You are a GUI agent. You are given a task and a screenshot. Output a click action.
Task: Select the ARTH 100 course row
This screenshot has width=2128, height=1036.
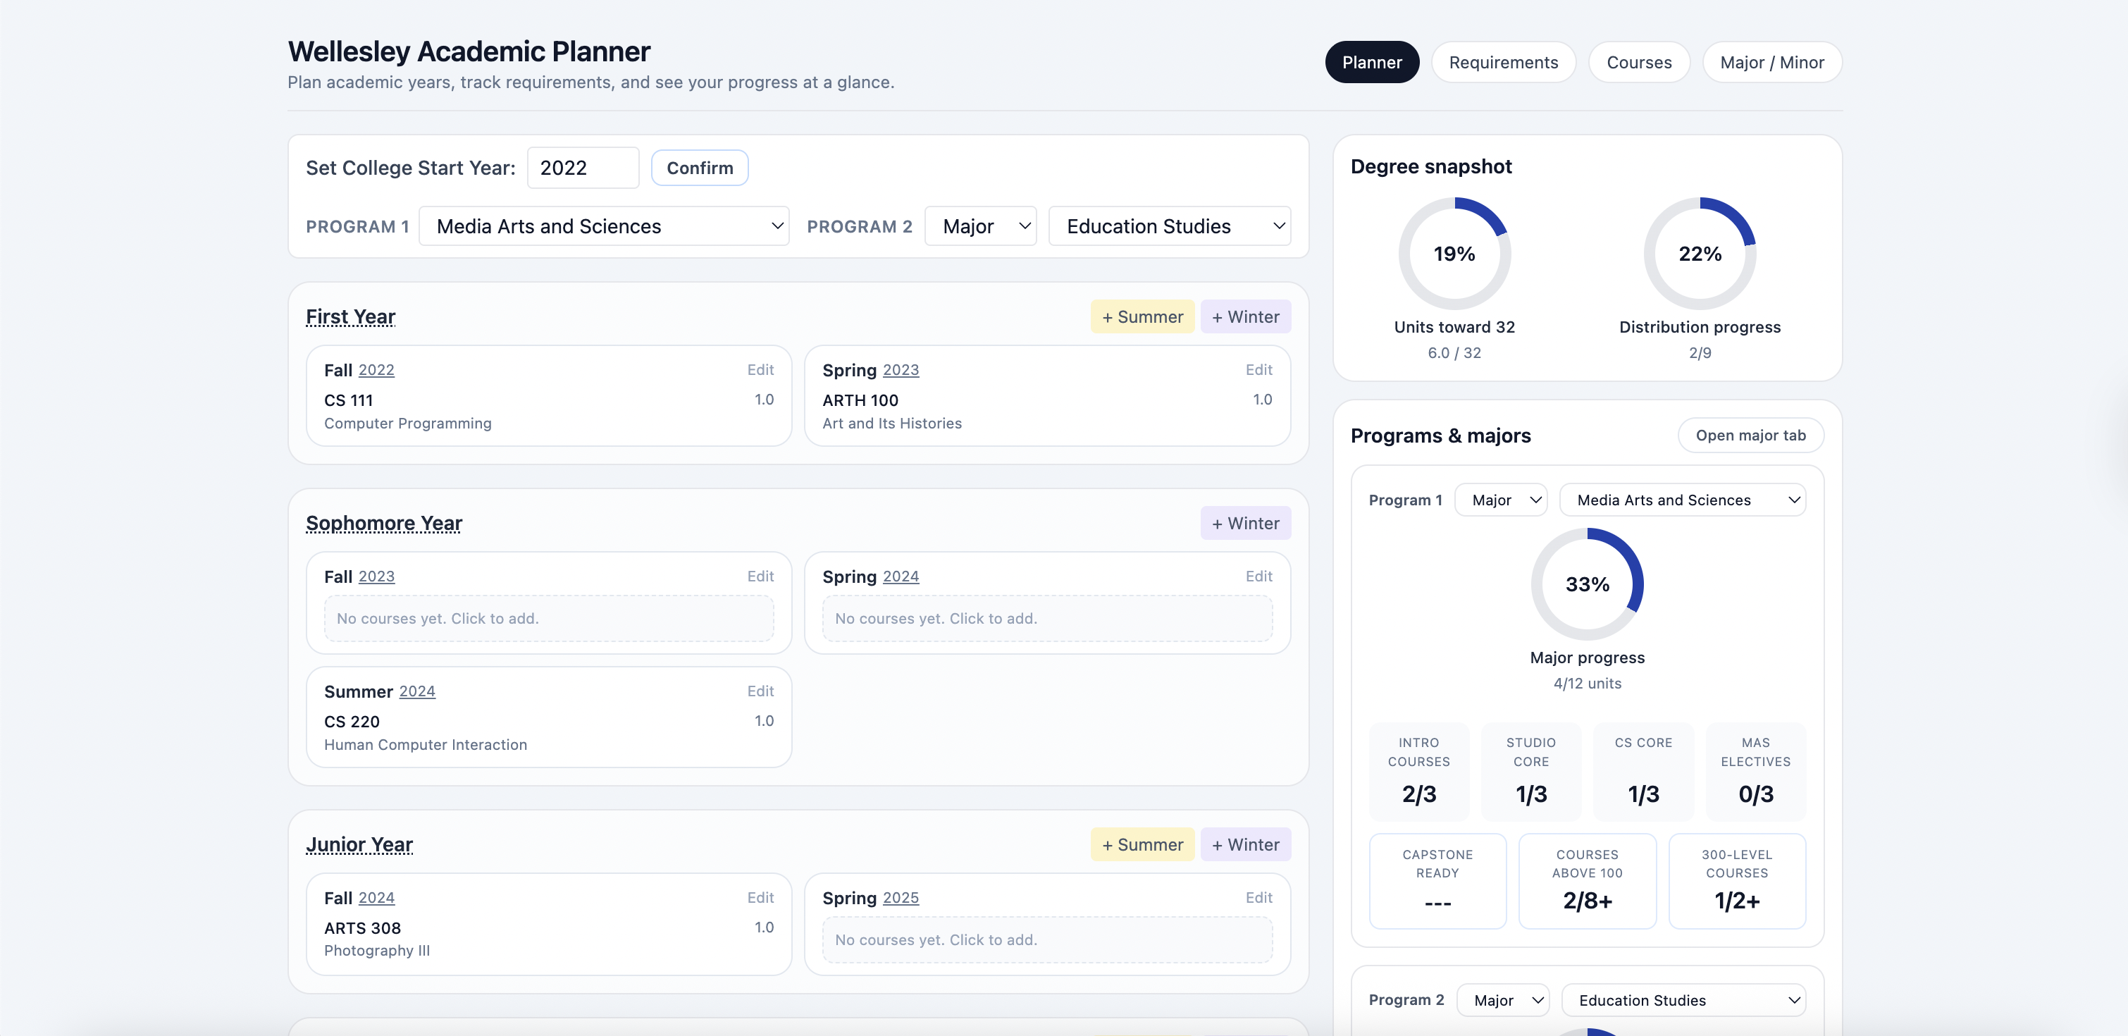1046,411
